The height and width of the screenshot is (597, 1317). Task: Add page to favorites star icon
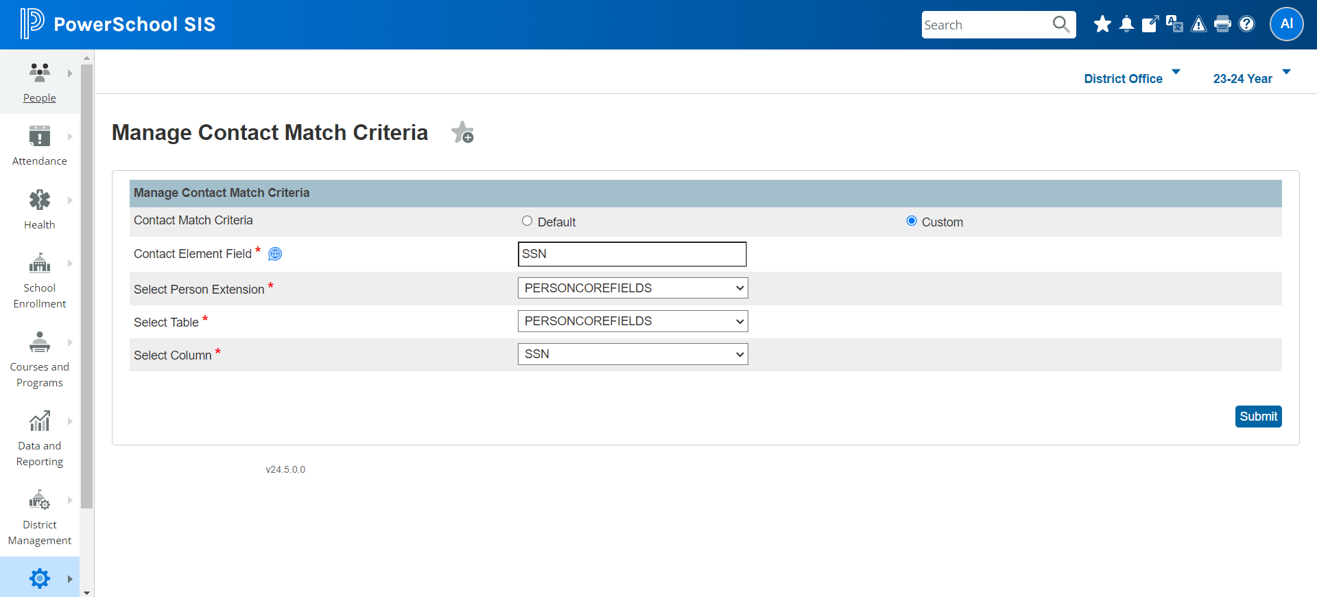click(463, 132)
